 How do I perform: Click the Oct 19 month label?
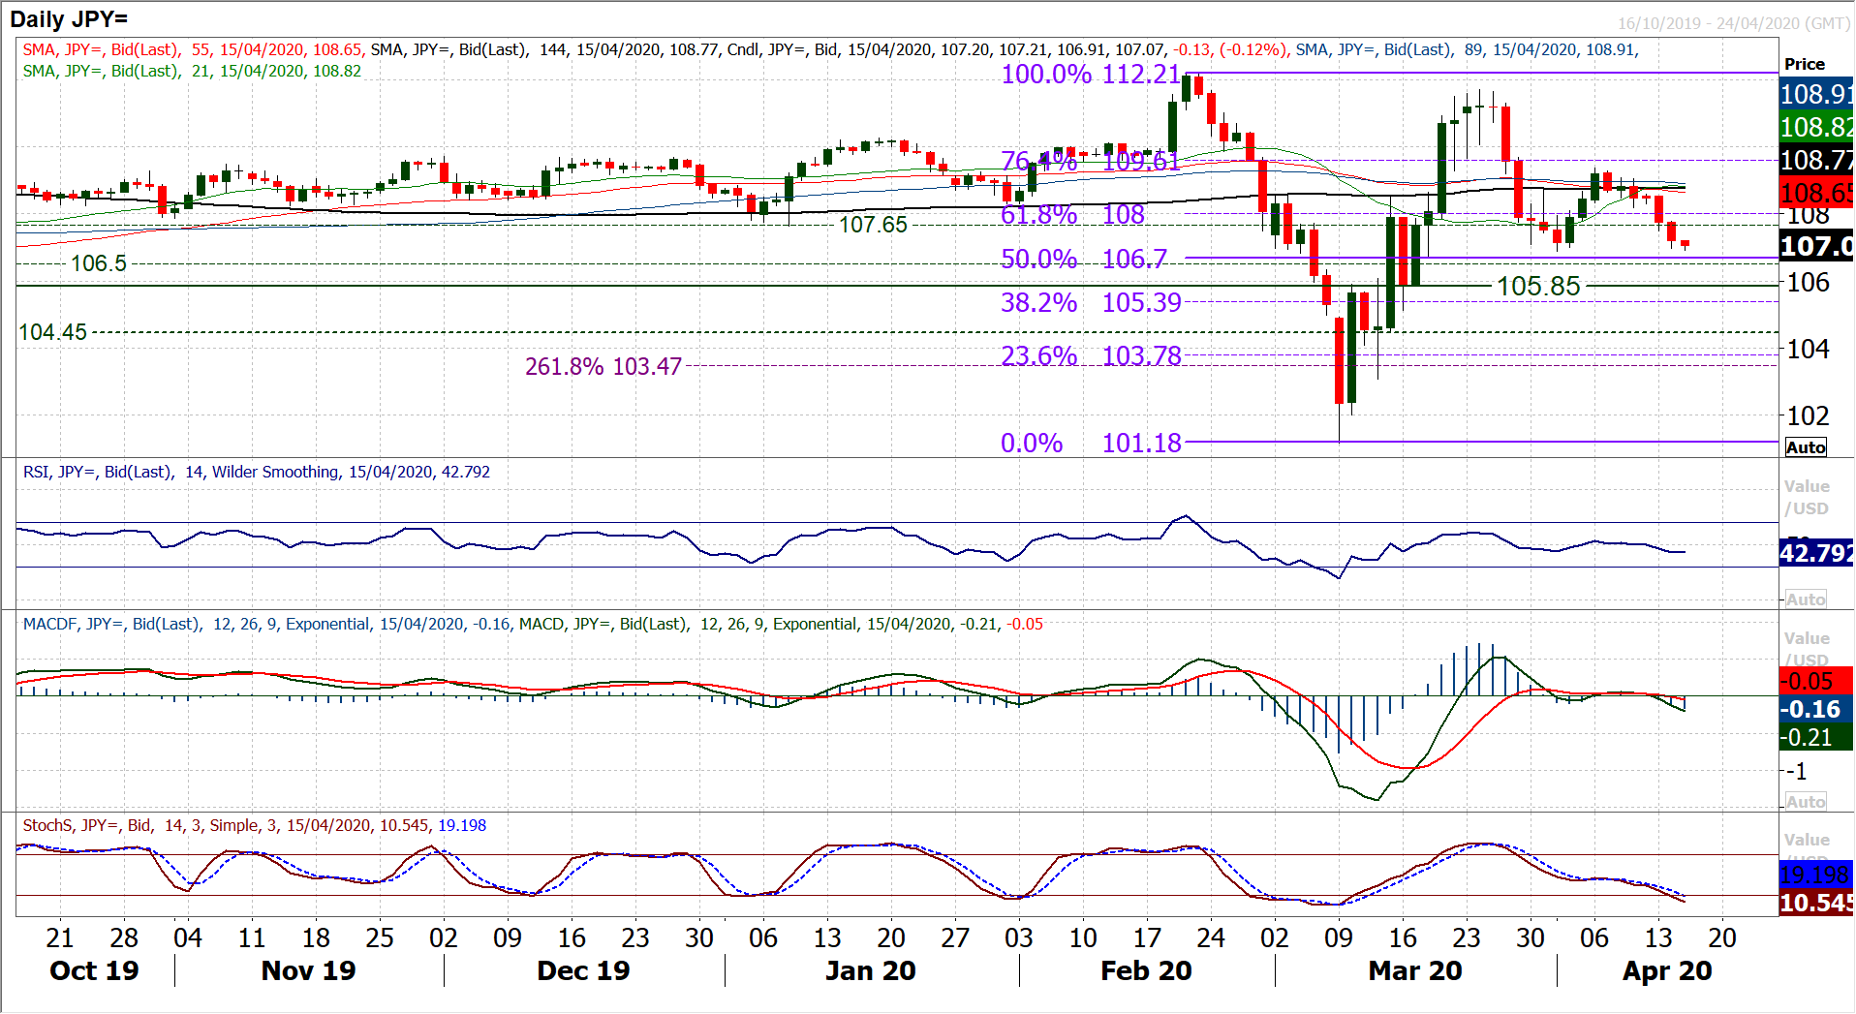(94, 970)
